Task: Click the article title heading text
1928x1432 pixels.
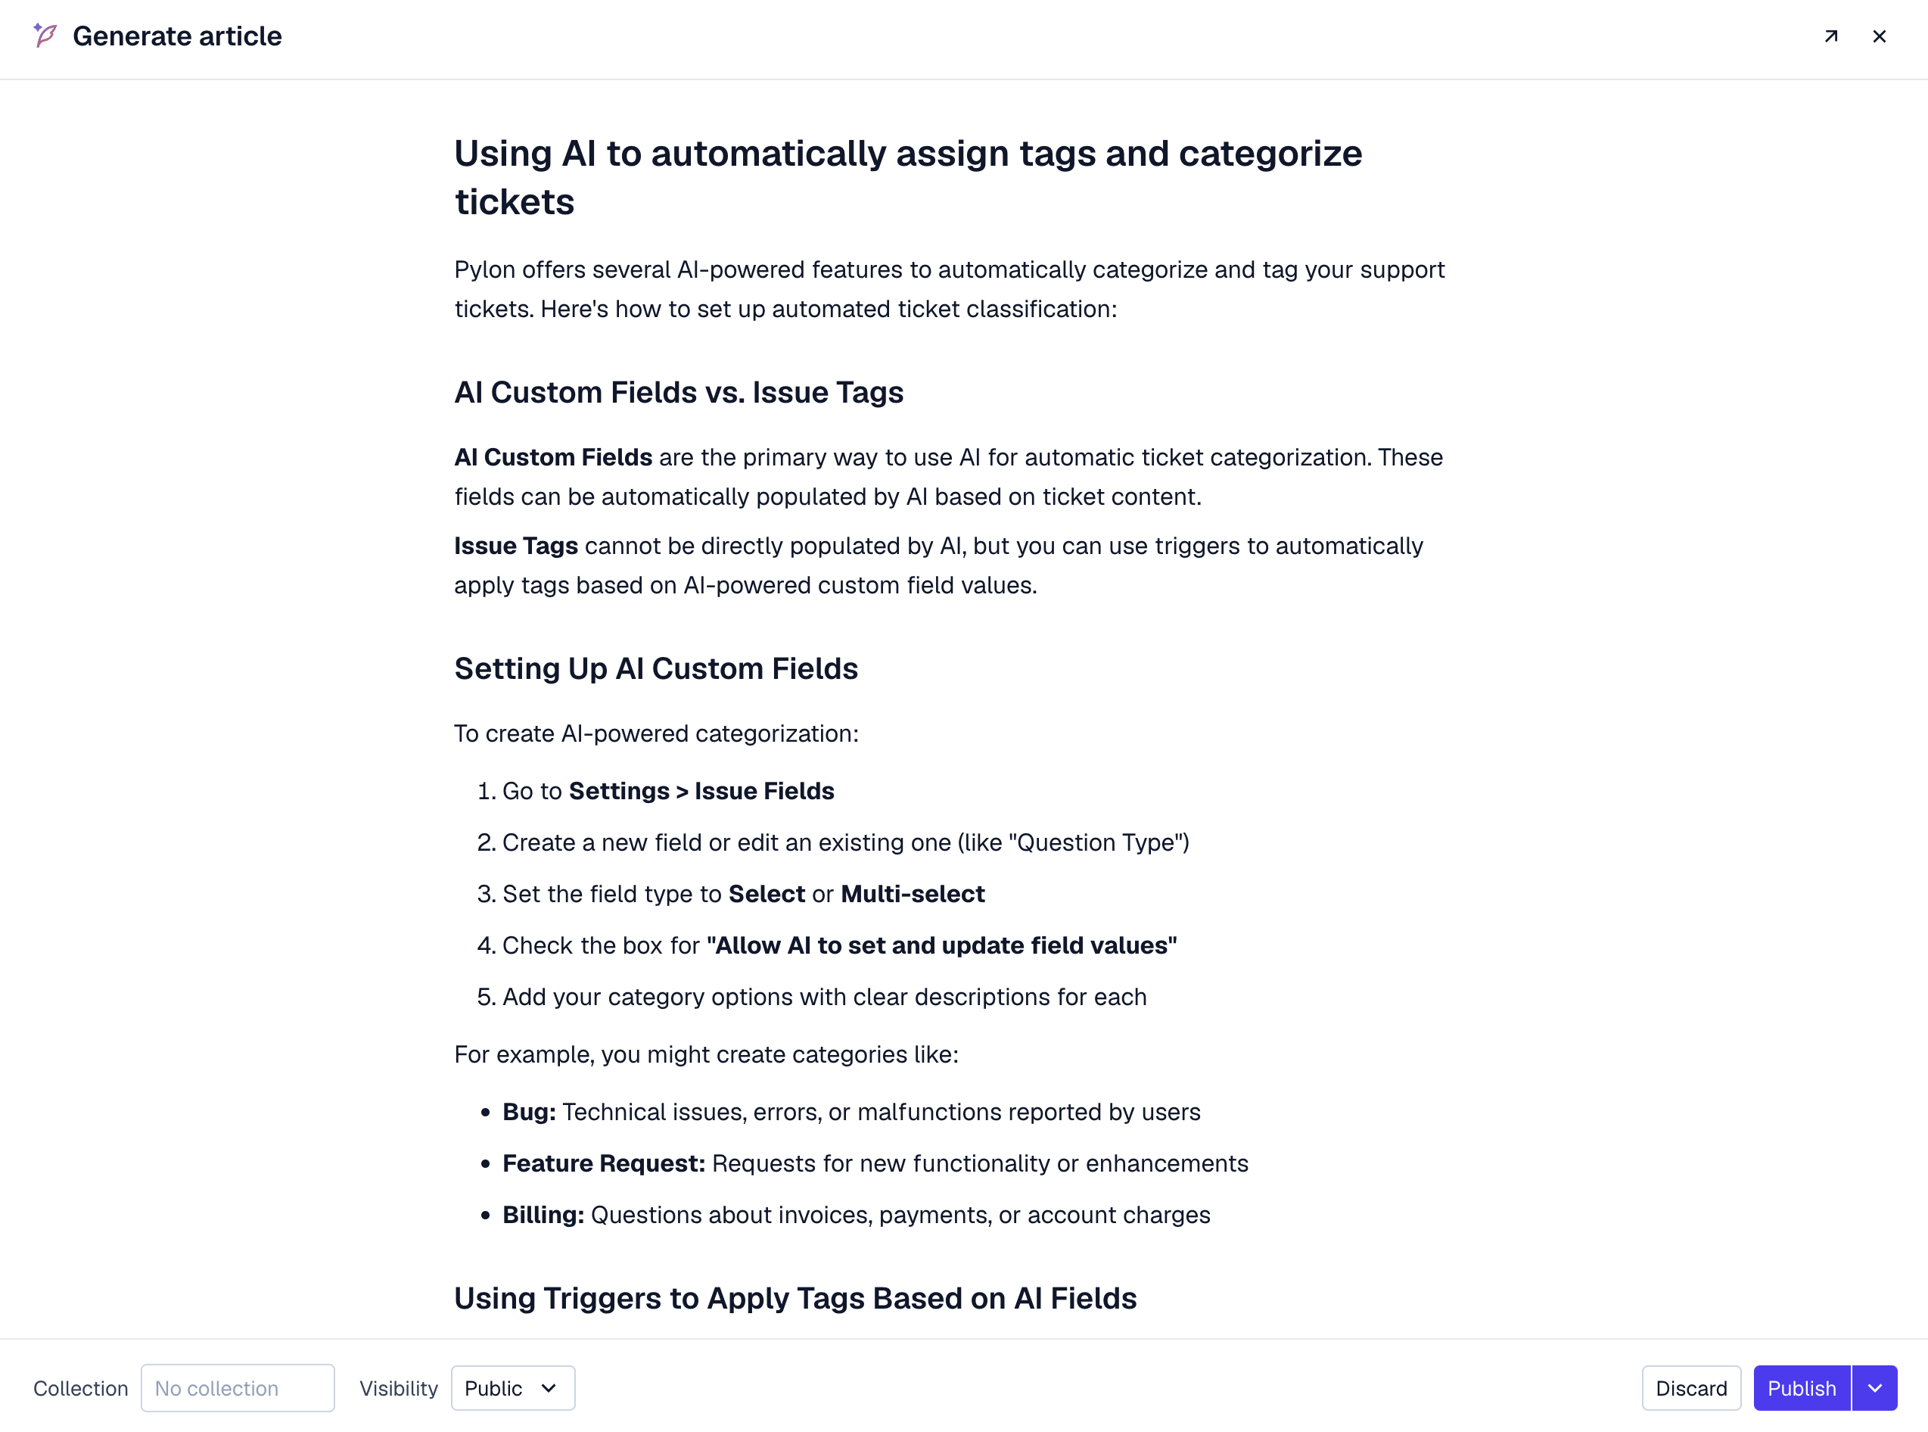Action: click(908, 178)
